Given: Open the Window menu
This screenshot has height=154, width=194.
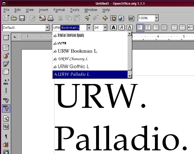Looking at the screenshot, I should pos(91,10).
